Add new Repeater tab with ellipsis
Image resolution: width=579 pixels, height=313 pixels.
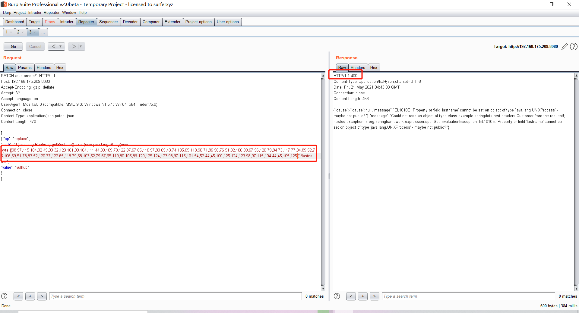coord(43,32)
